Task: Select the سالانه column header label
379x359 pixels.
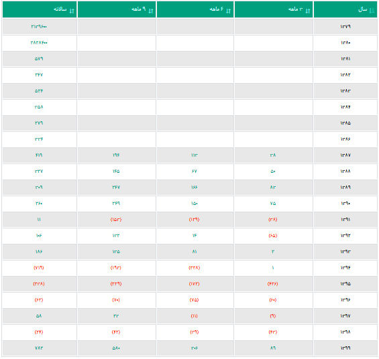Action: [x=60, y=9]
